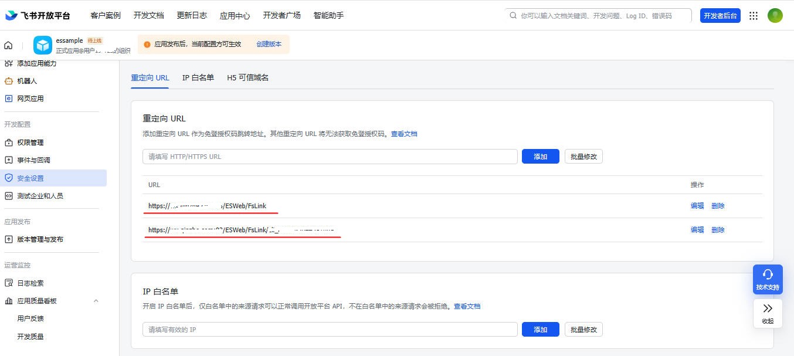Click the essample app cube icon
The image size is (794, 356).
(43, 45)
